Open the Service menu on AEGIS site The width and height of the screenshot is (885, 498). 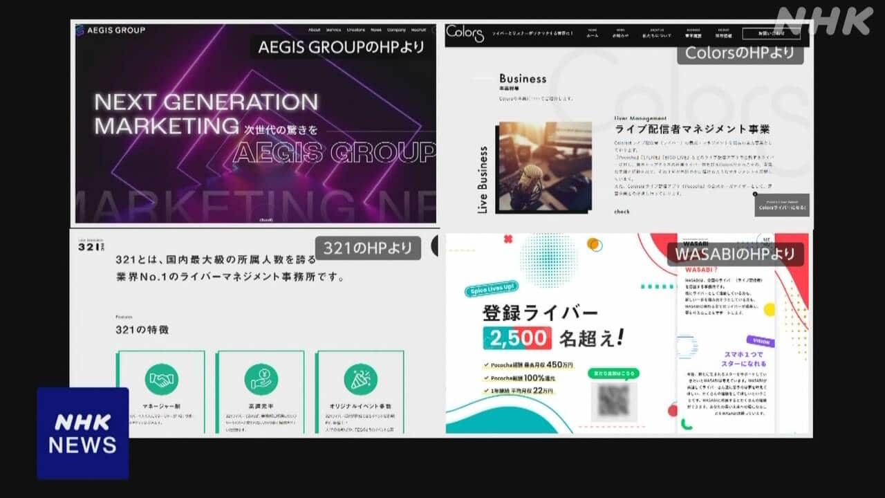(x=333, y=30)
